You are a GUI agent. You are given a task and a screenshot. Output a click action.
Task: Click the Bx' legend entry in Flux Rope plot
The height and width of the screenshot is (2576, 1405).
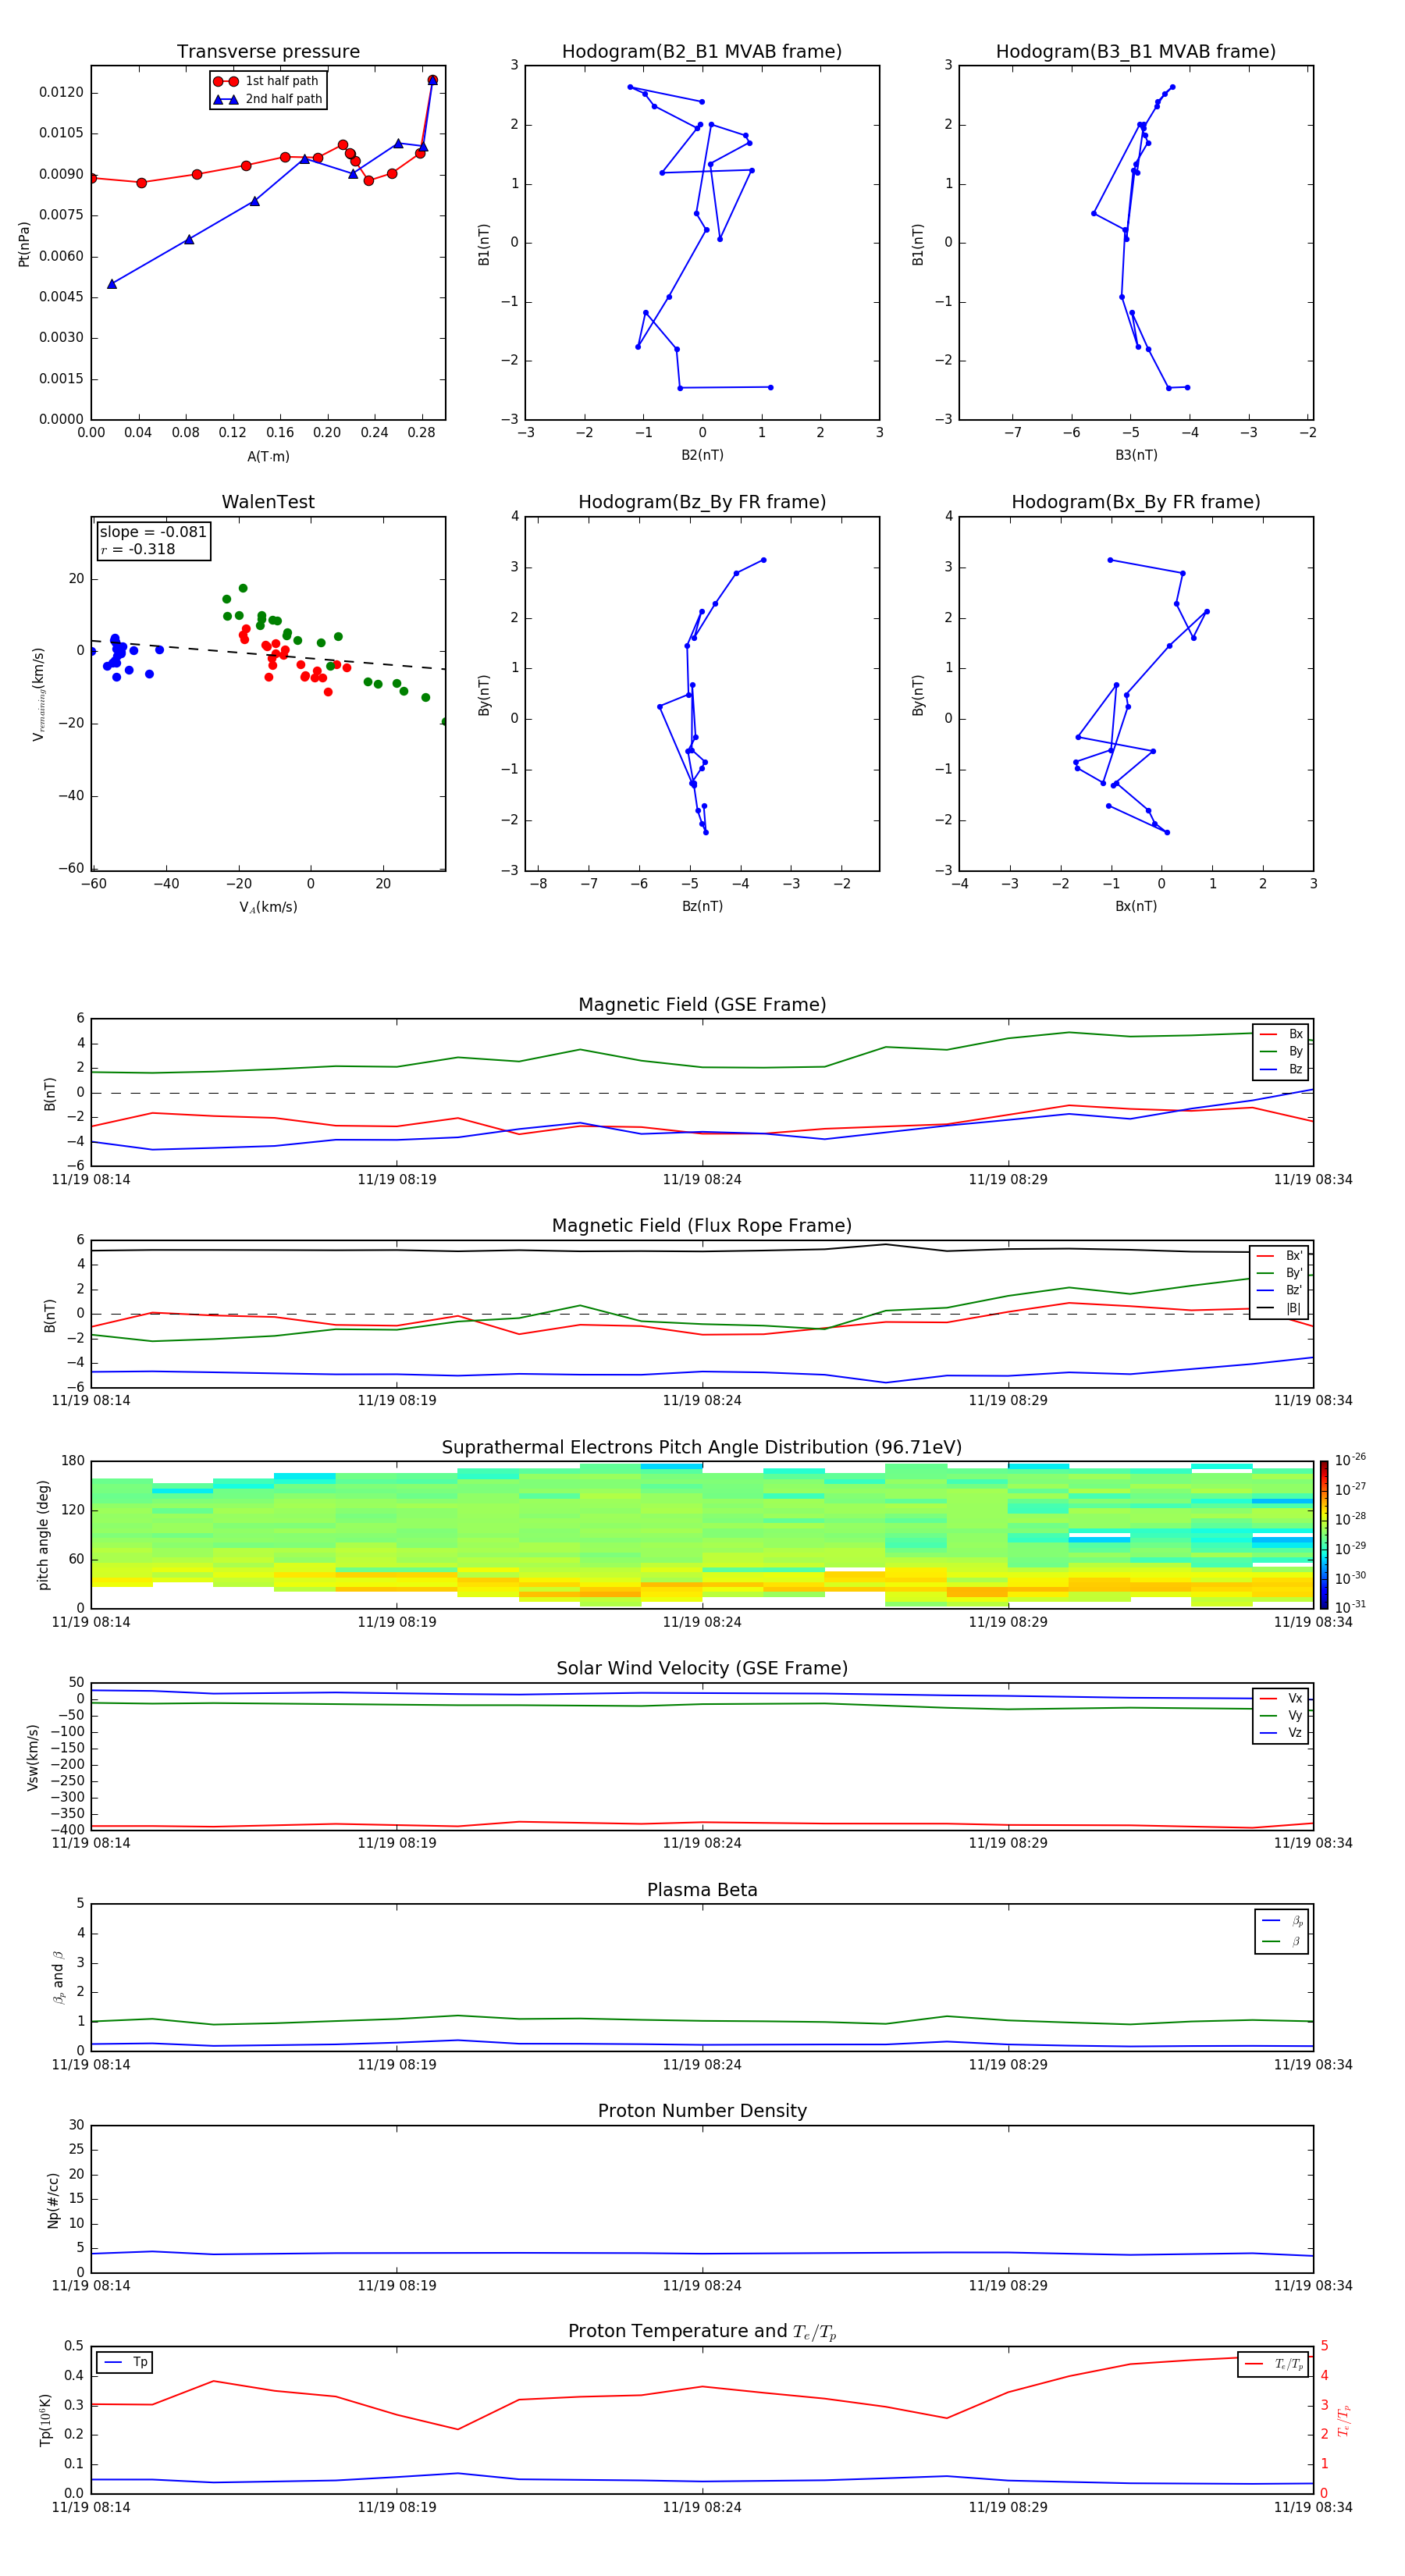[1280, 1256]
